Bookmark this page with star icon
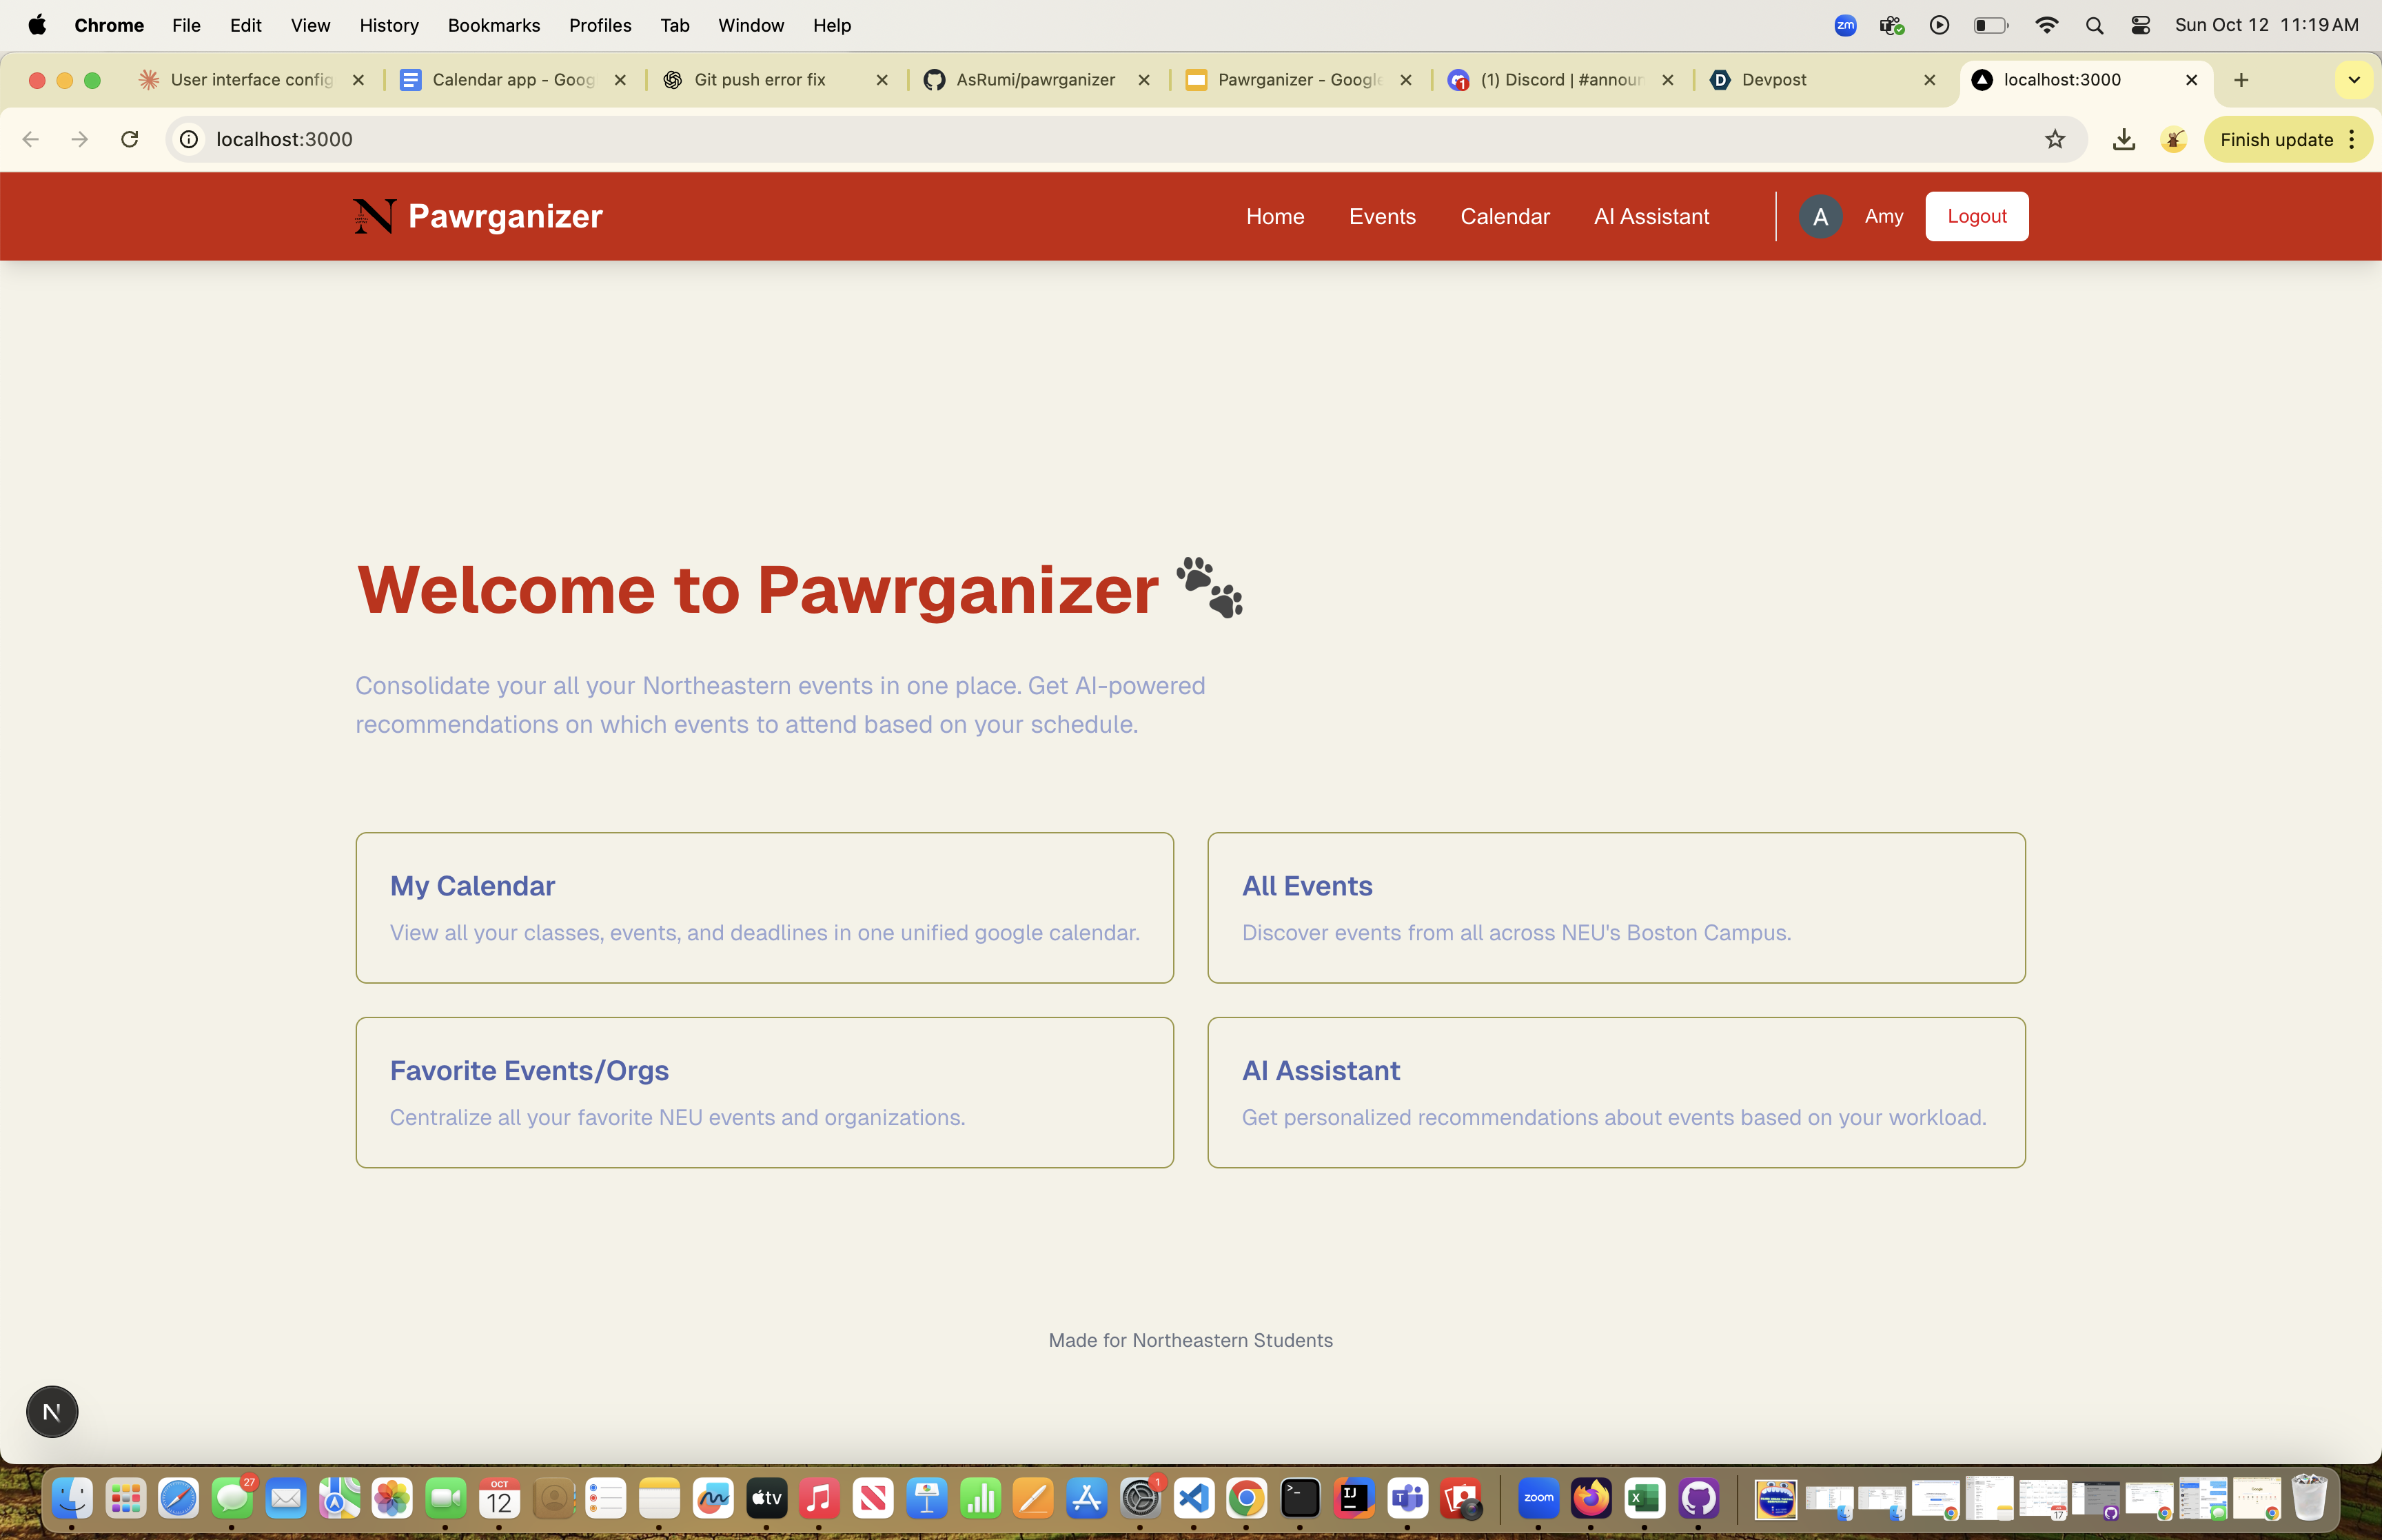This screenshot has height=1540, width=2382. click(2054, 139)
